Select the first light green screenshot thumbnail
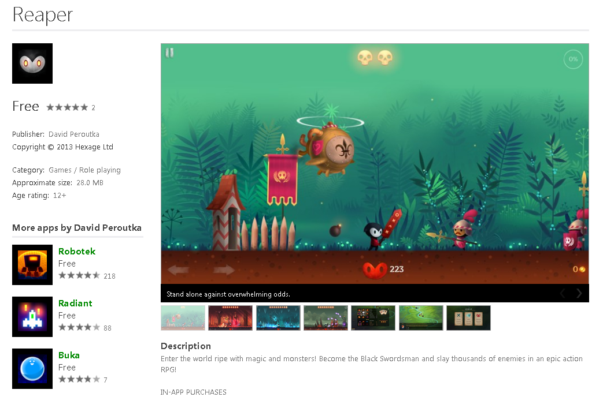The width and height of the screenshot is (603, 397). point(183,318)
